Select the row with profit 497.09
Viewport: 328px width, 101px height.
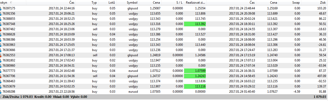(164, 76)
